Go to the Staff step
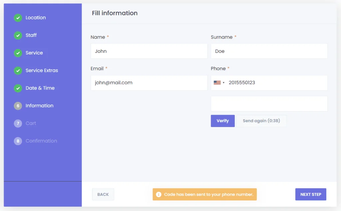Screen dimensions: 341x211 [31, 35]
